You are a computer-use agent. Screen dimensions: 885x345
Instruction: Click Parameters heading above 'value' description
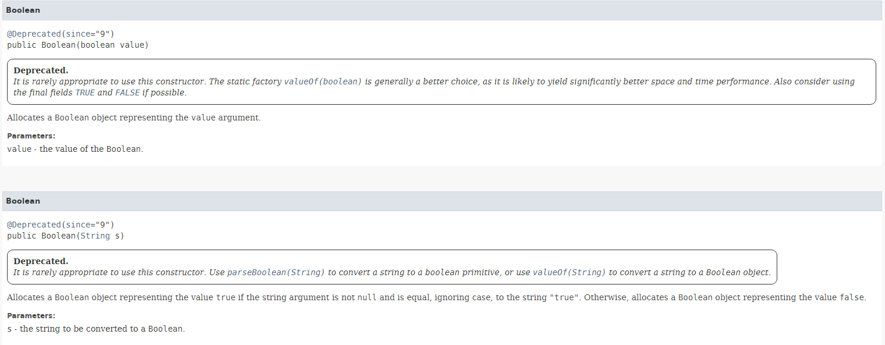[31, 136]
